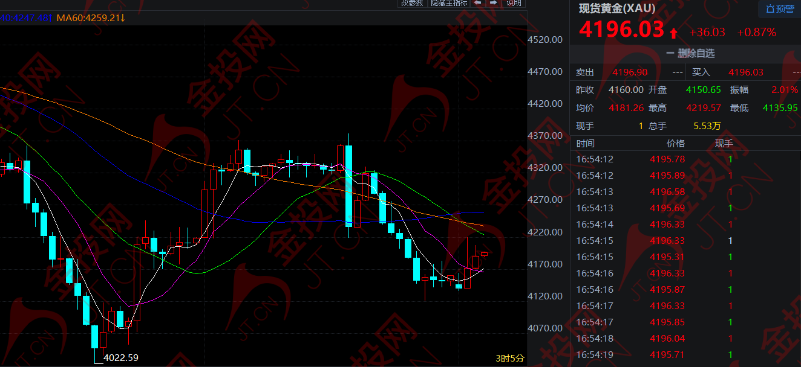Click the 4070.00 price axis label
801x367 pixels.
click(x=546, y=328)
